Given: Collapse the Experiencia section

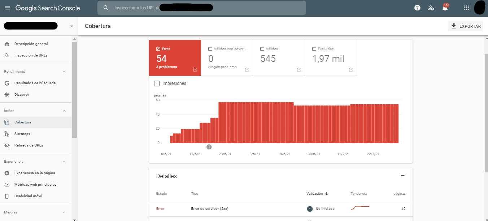Looking at the screenshot, I should (64, 162).
